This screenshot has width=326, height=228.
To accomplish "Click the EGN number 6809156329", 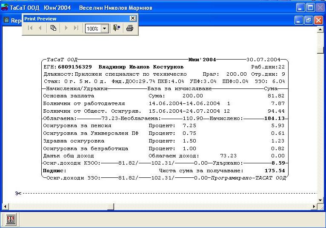I will click(x=75, y=67).
